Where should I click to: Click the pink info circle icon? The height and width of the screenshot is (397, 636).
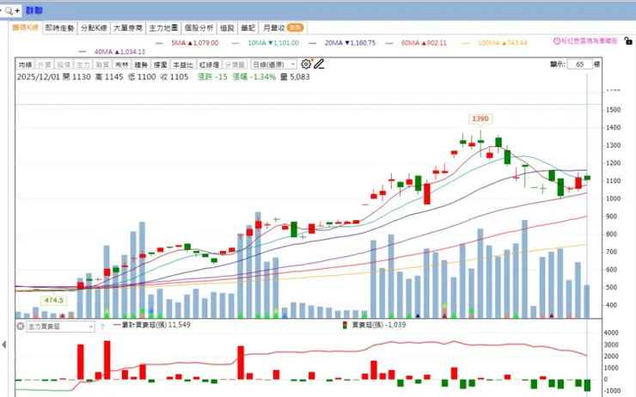pyautogui.click(x=557, y=41)
